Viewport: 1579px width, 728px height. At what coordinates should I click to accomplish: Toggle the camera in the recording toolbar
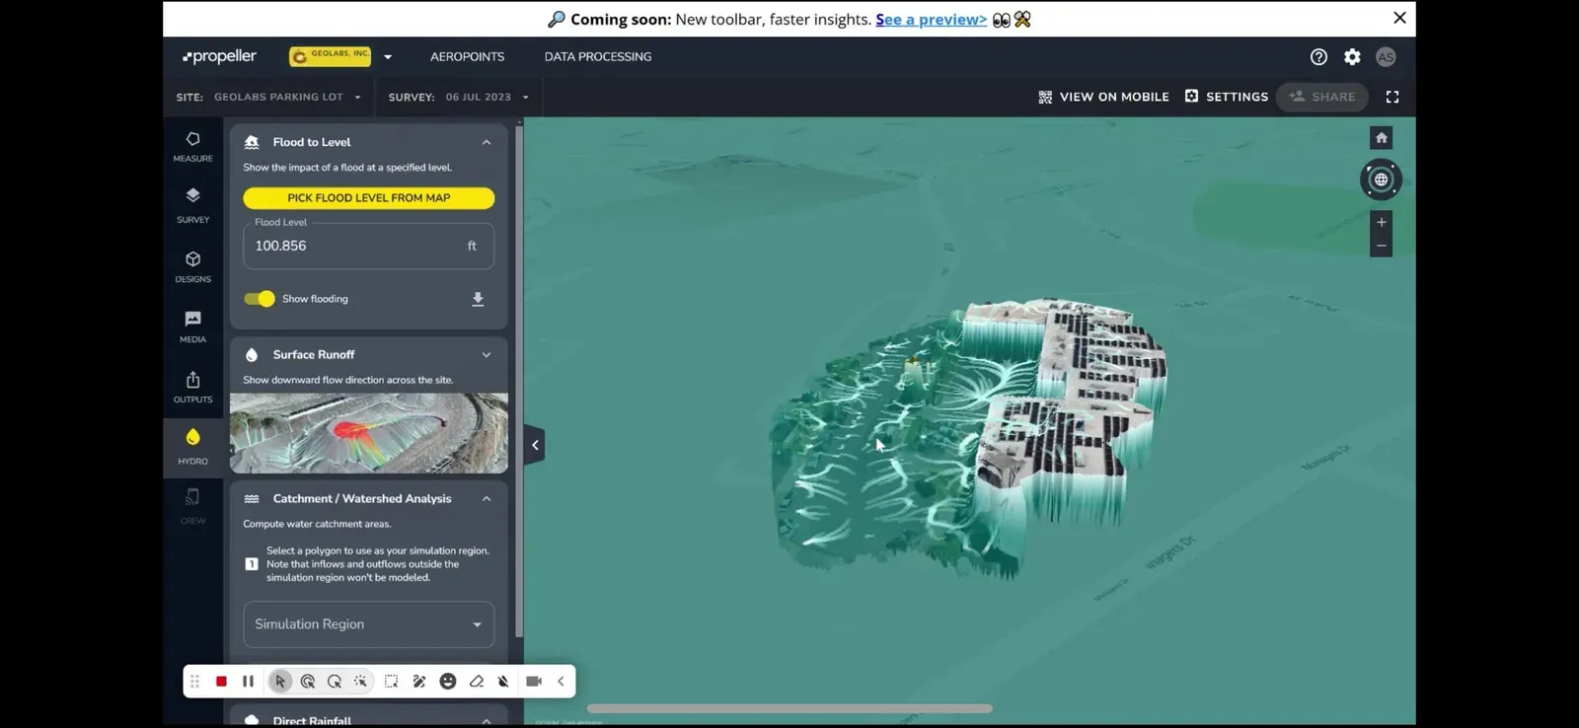coord(534,682)
